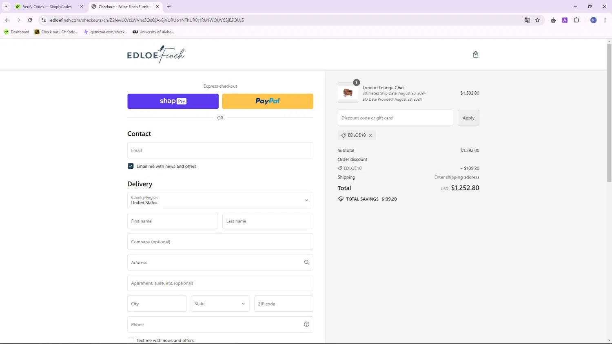The image size is (612, 344).
Task: Click the Discount code or gift card field
Action: (395, 118)
